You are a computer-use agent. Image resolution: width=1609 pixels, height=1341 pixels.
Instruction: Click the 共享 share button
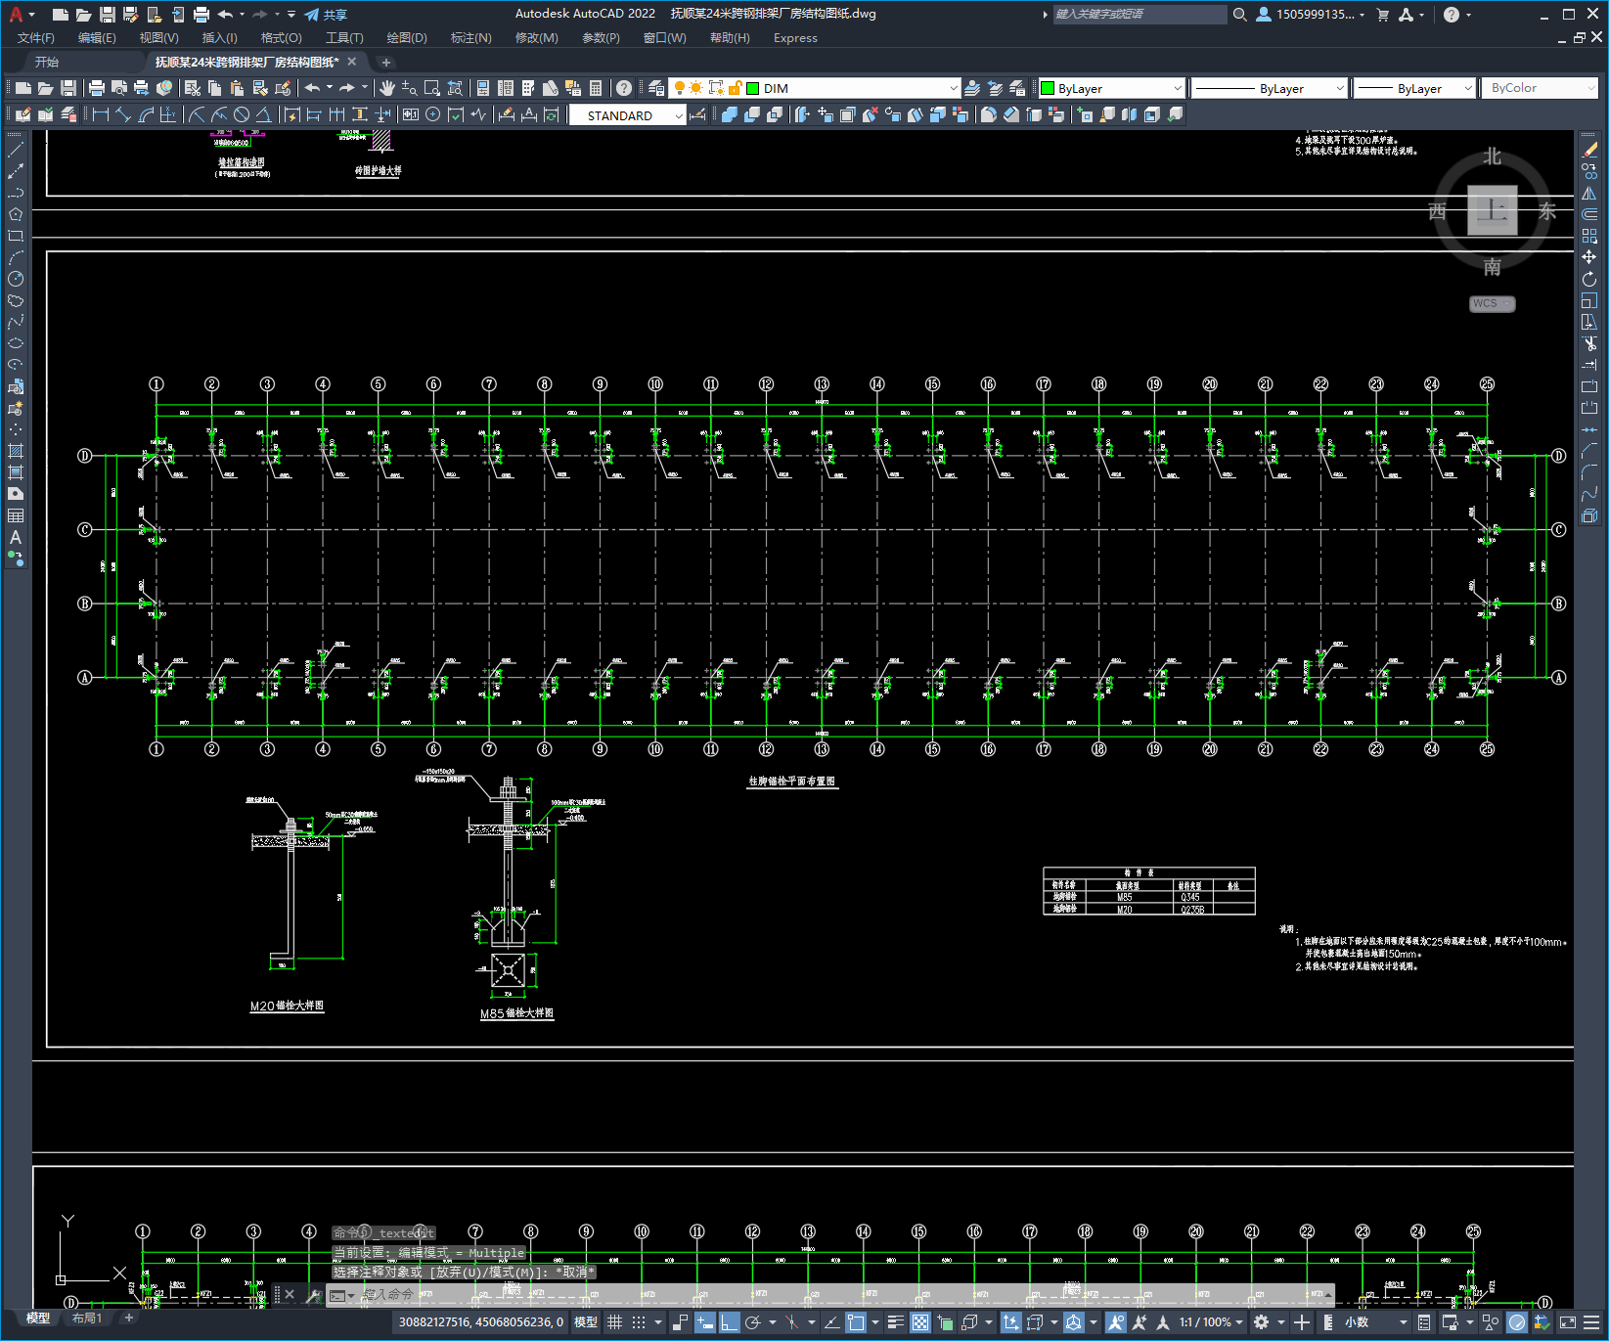pyautogui.click(x=327, y=15)
